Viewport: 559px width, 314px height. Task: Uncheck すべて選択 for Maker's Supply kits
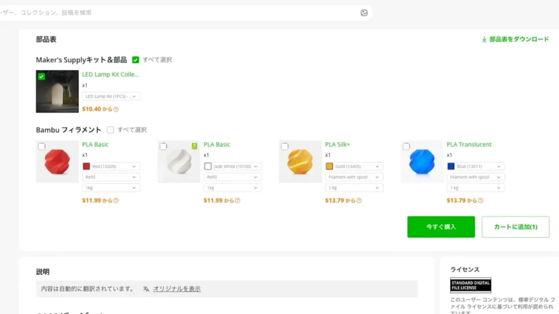pyautogui.click(x=135, y=60)
